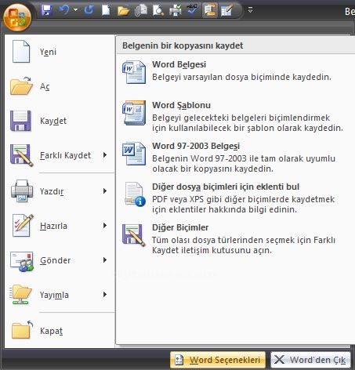355x370 pixels.
Task: Choose the Diğer Biçimler heading
Action: click(180, 227)
